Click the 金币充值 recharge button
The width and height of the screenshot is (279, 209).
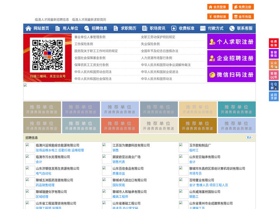pyautogui.click(x=243, y=17)
